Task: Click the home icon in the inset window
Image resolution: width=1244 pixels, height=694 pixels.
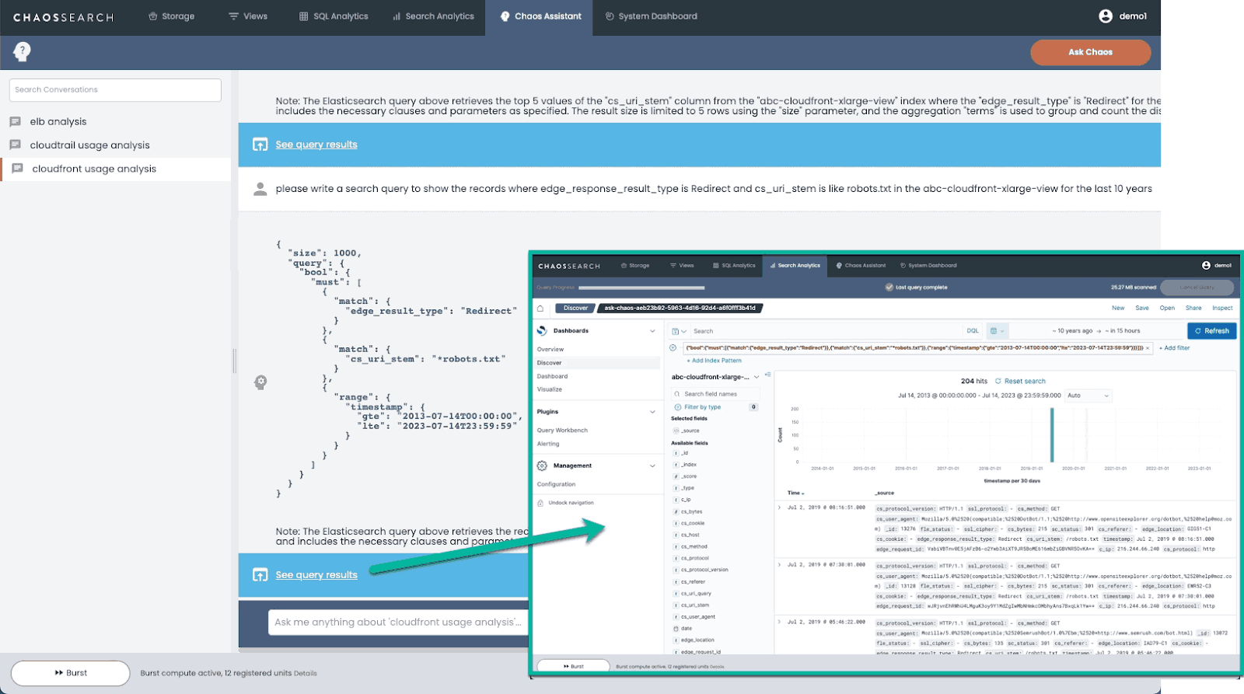Action: [540, 308]
